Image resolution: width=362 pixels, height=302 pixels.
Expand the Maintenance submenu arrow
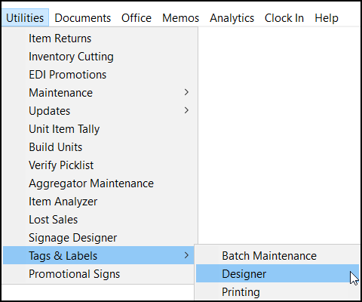click(x=186, y=92)
